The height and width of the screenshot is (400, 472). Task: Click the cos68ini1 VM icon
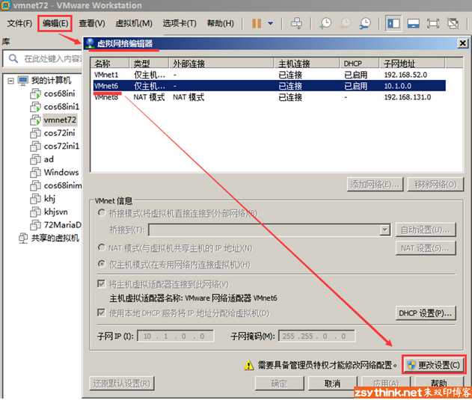click(35, 107)
